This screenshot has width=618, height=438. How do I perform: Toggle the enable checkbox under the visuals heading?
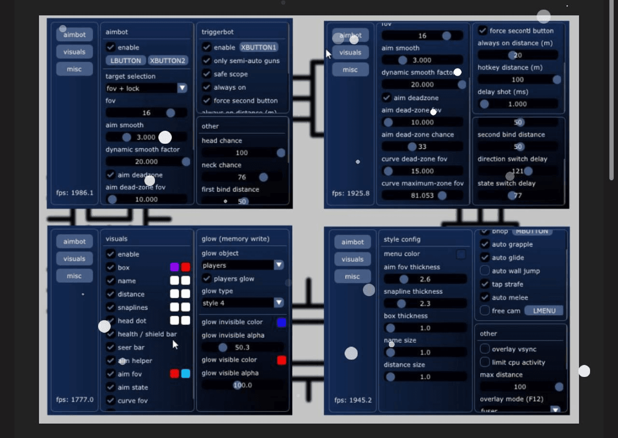pos(111,254)
